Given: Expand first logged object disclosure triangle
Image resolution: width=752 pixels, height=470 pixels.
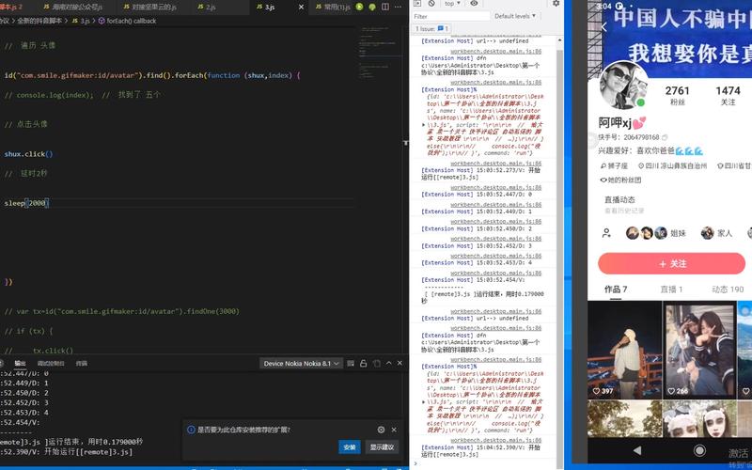Looking at the screenshot, I should pyautogui.click(x=423, y=125).
